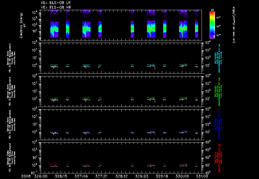
Task: Click the green trace segment near 330:09
Action: [x=183, y=98]
